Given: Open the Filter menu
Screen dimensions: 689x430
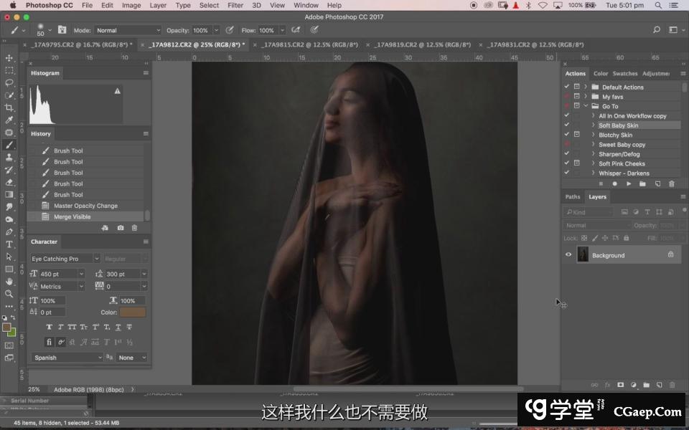Looking at the screenshot, I should [235, 5].
